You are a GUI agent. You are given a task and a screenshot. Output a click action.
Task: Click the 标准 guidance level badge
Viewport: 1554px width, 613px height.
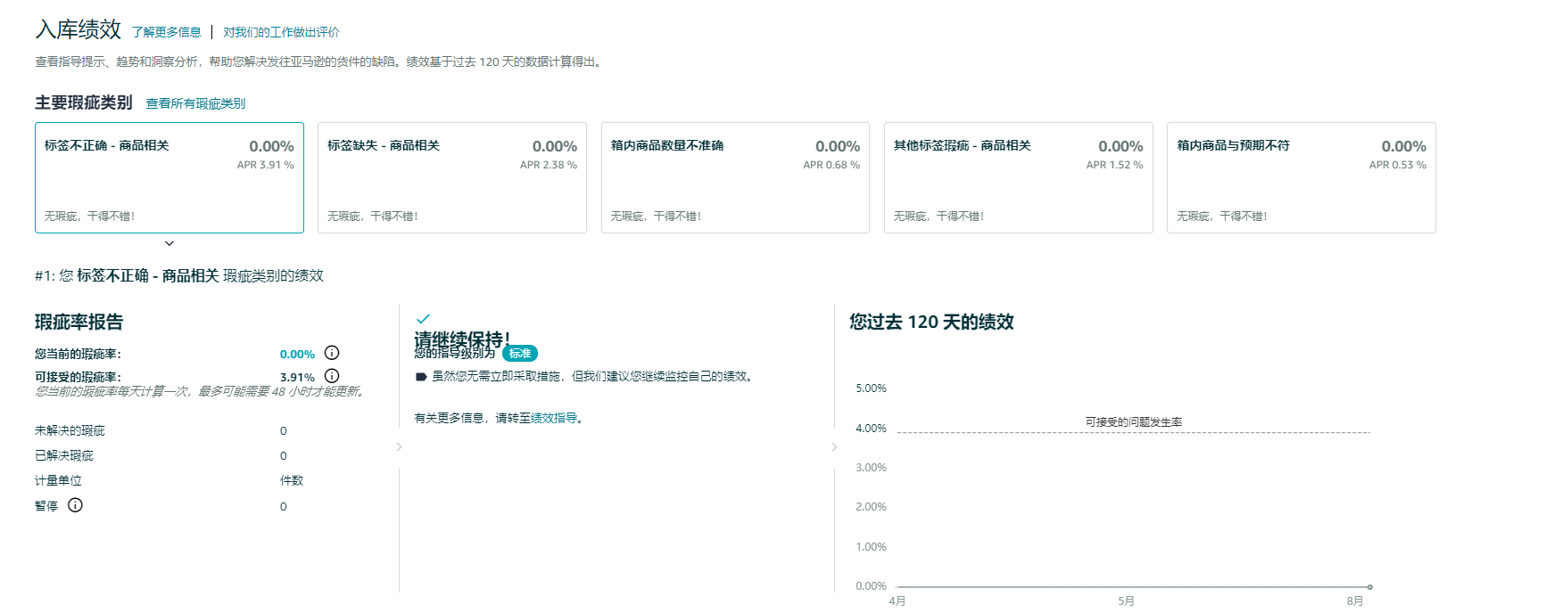click(x=520, y=354)
